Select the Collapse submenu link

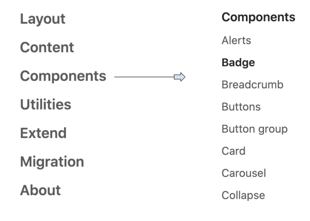(x=243, y=195)
